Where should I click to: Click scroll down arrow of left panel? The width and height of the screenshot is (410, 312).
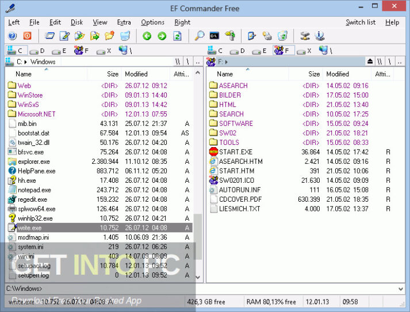[198, 278]
